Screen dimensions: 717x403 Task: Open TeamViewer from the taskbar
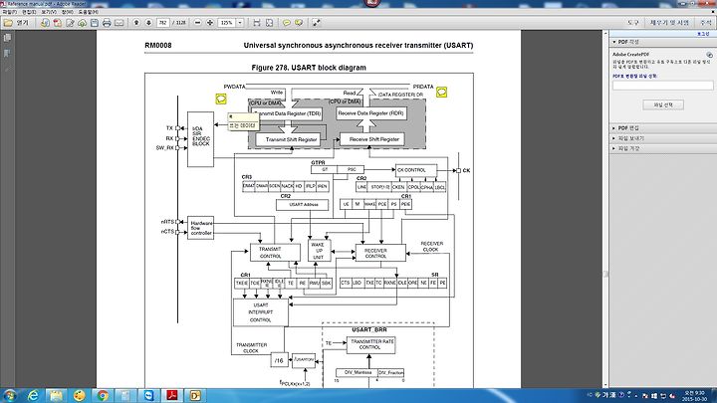149,396
